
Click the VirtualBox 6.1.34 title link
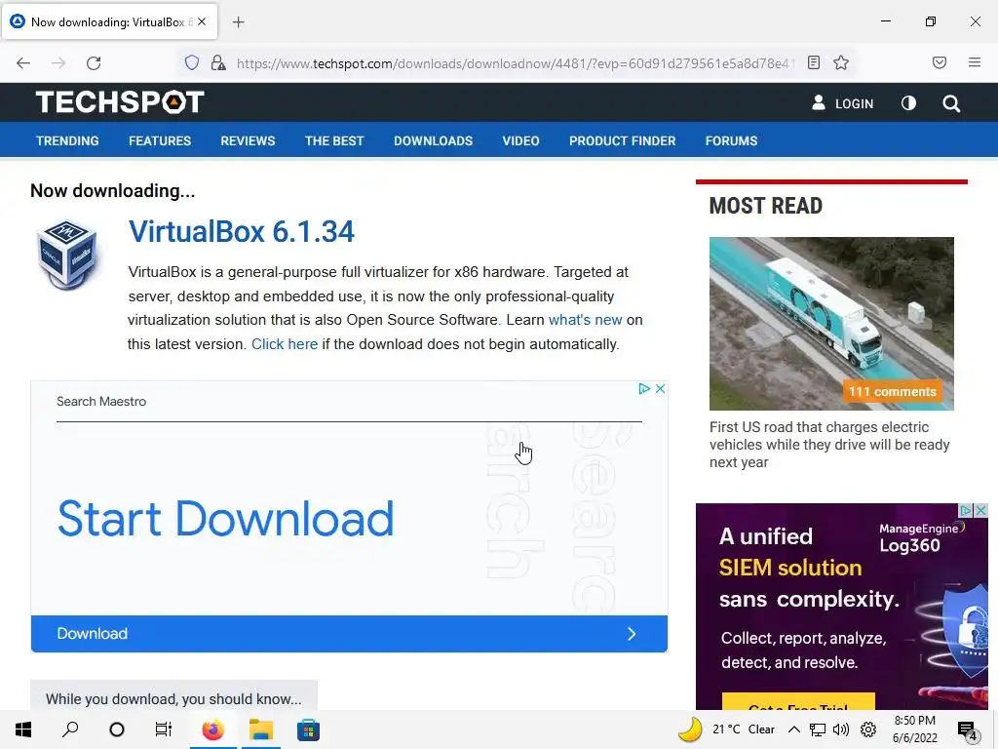[242, 231]
